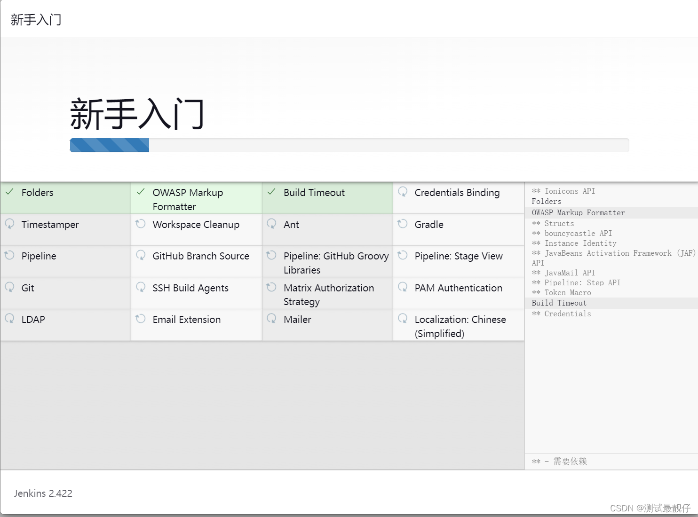Viewport: 698px width, 517px height.
Task: Click OWASP Markup Formatter in install log
Action: [x=579, y=213]
